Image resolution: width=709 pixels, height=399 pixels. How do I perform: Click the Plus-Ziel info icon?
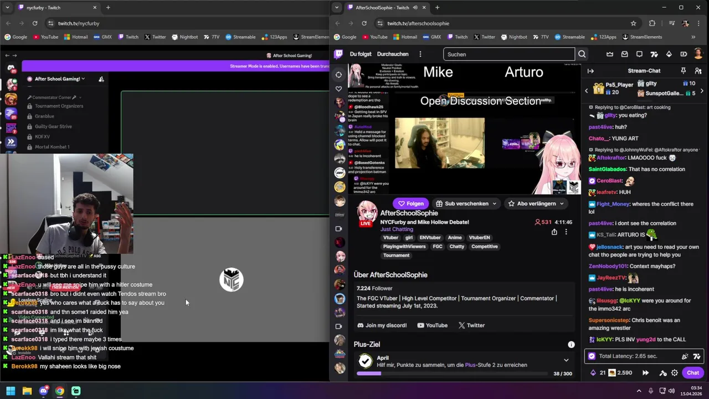(x=571, y=345)
